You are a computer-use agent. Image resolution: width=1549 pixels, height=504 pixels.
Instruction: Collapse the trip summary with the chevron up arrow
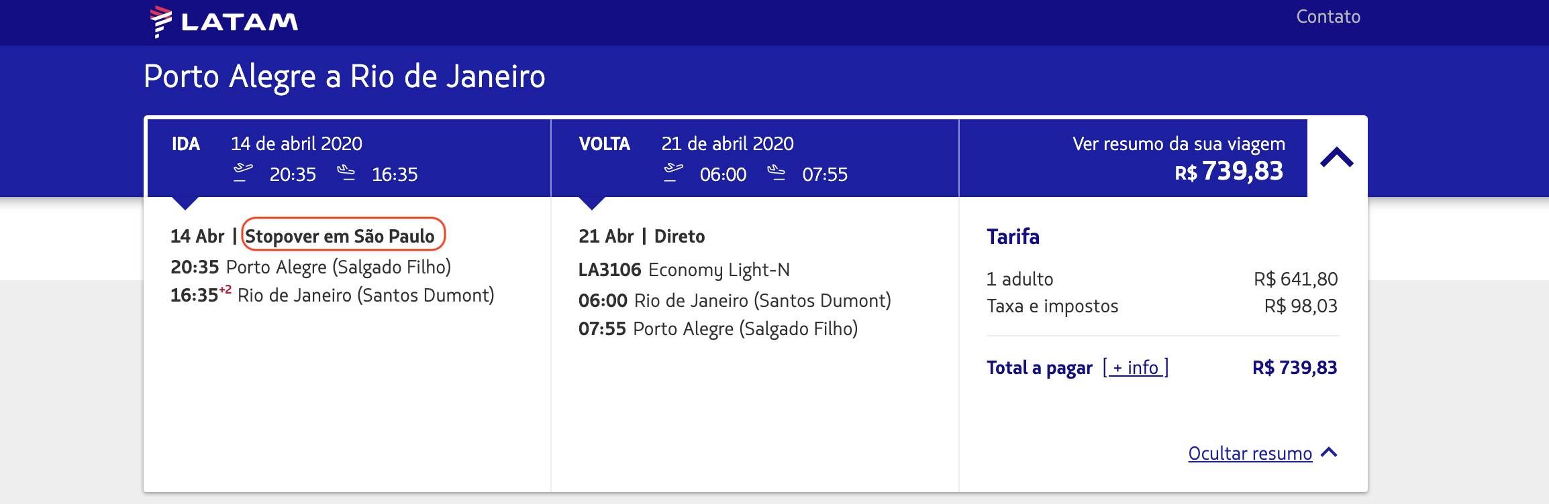point(1337,157)
